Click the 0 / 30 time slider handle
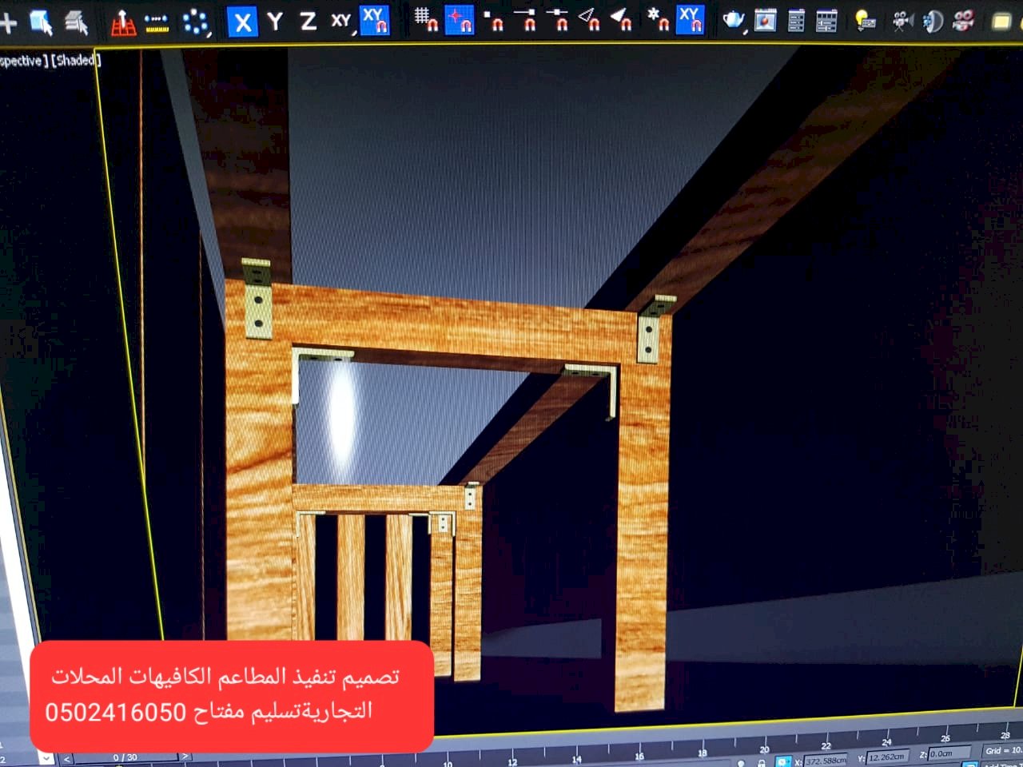 point(125,757)
